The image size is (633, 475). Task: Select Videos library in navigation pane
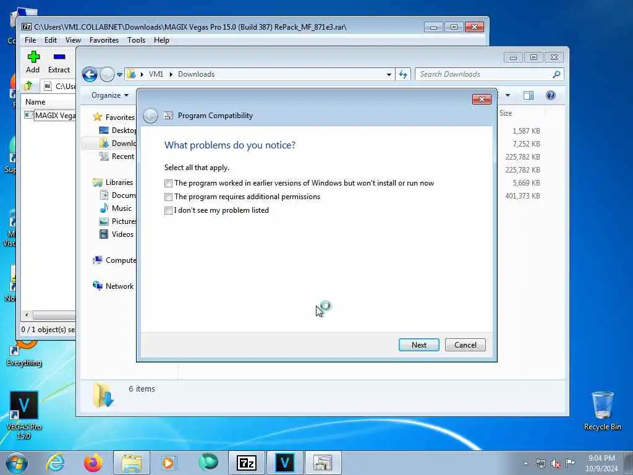tap(117, 234)
